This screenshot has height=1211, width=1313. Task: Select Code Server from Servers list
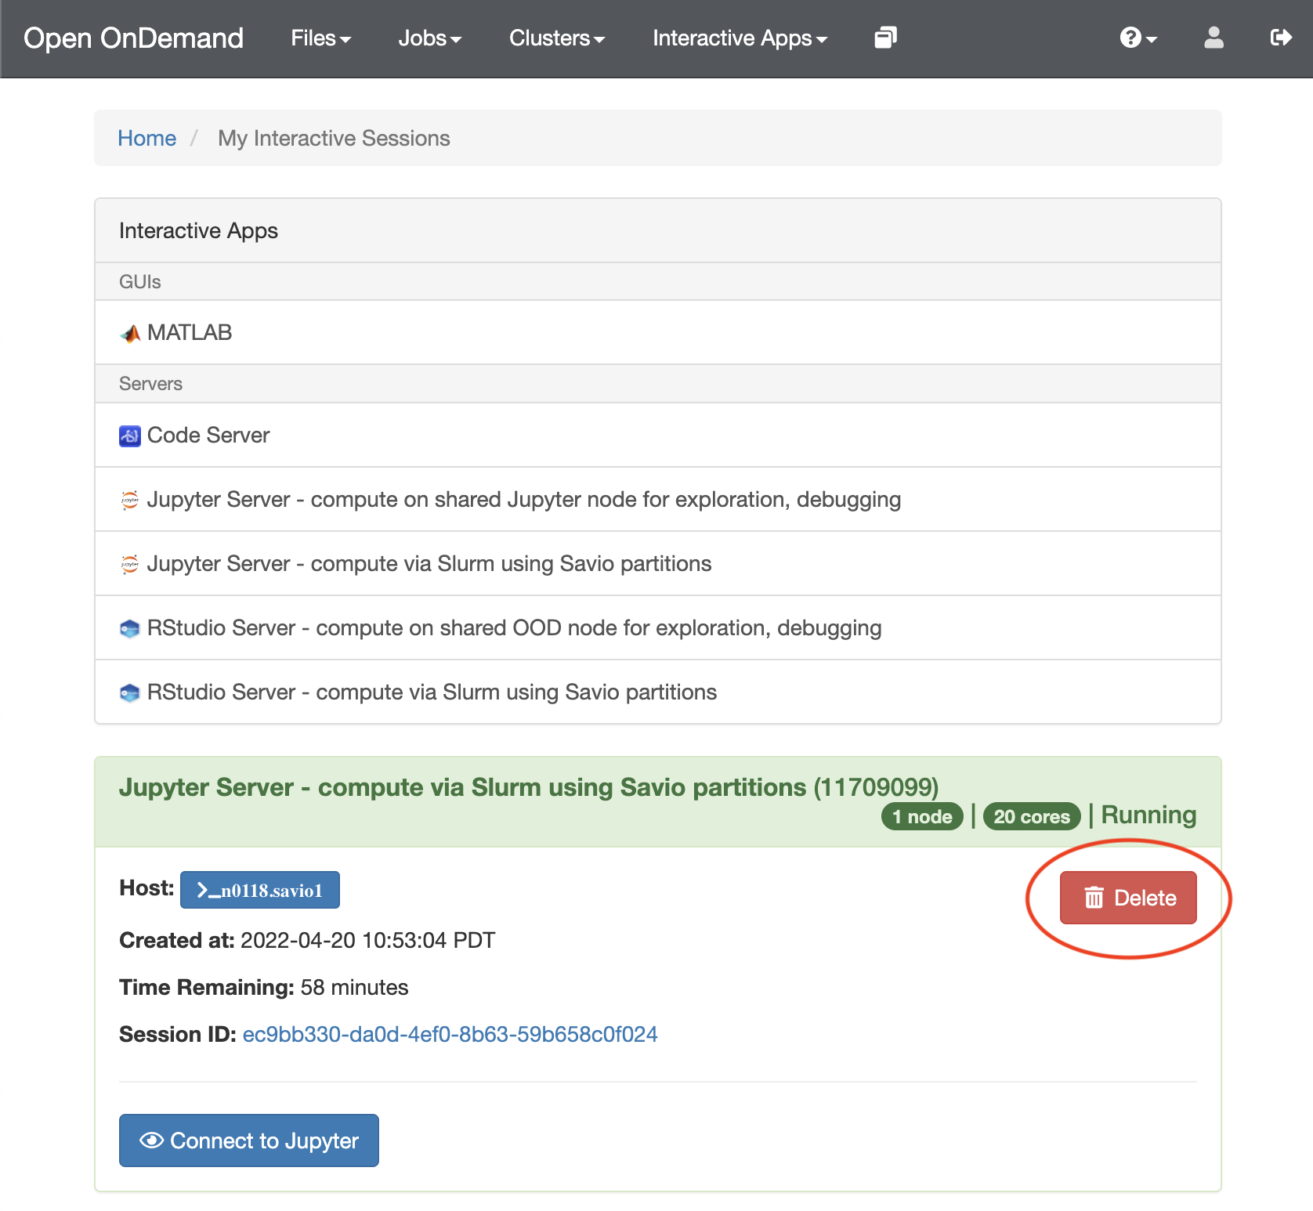[x=658, y=435]
